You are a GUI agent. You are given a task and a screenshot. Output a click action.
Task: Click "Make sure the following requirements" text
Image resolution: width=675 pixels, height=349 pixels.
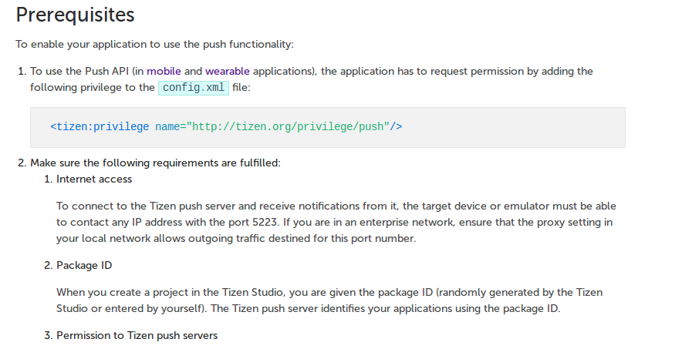click(155, 163)
